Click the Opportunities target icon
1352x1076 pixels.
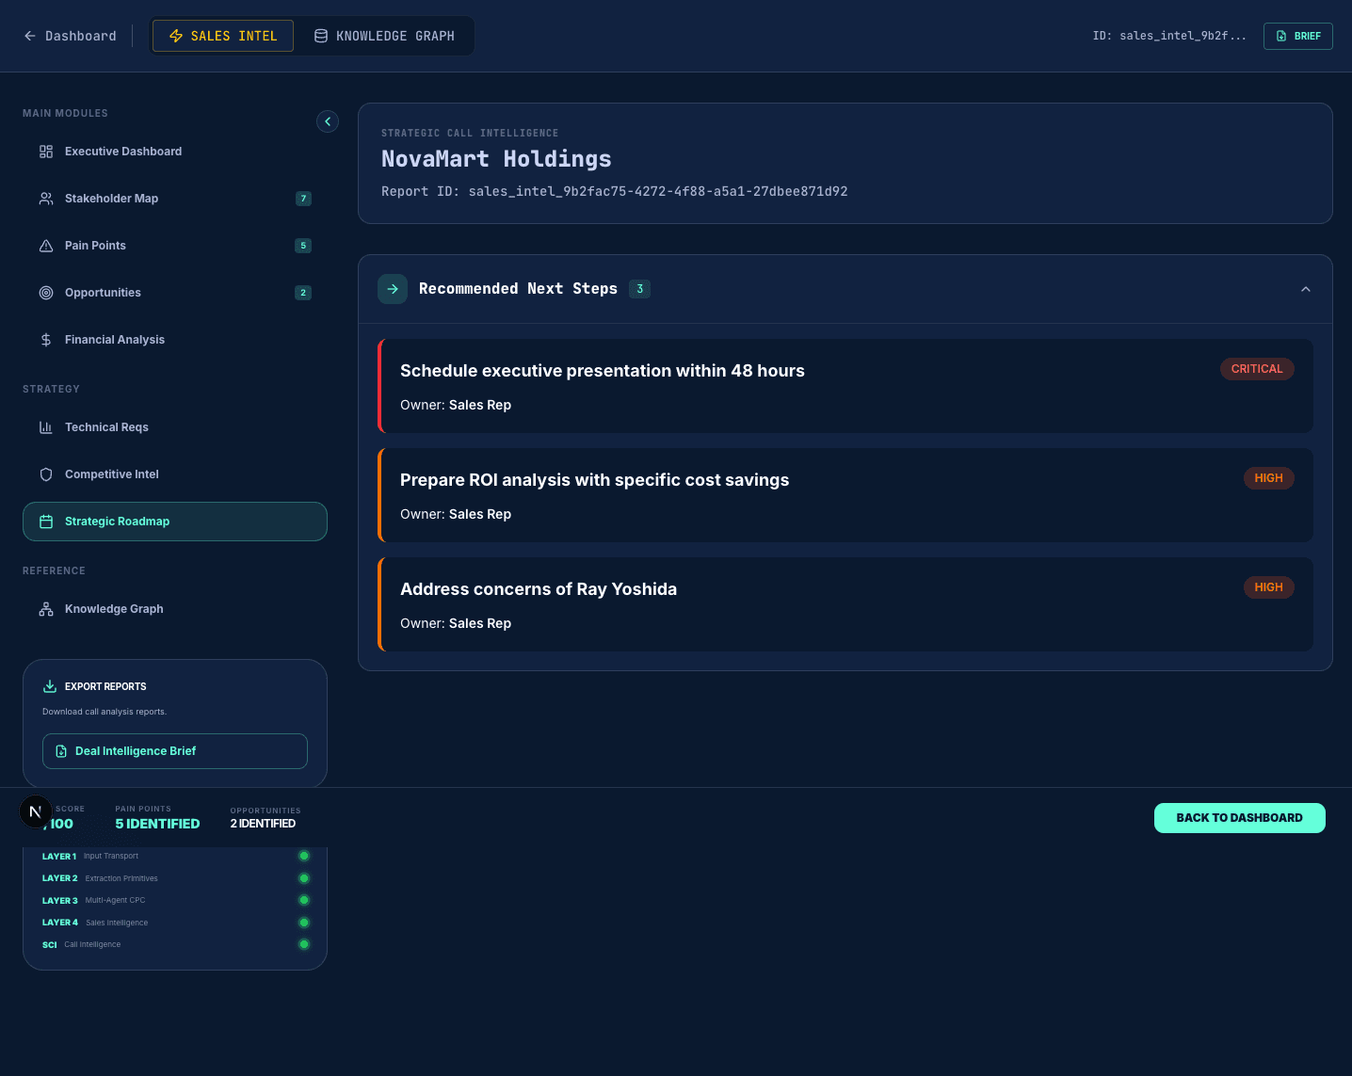[x=46, y=293]
